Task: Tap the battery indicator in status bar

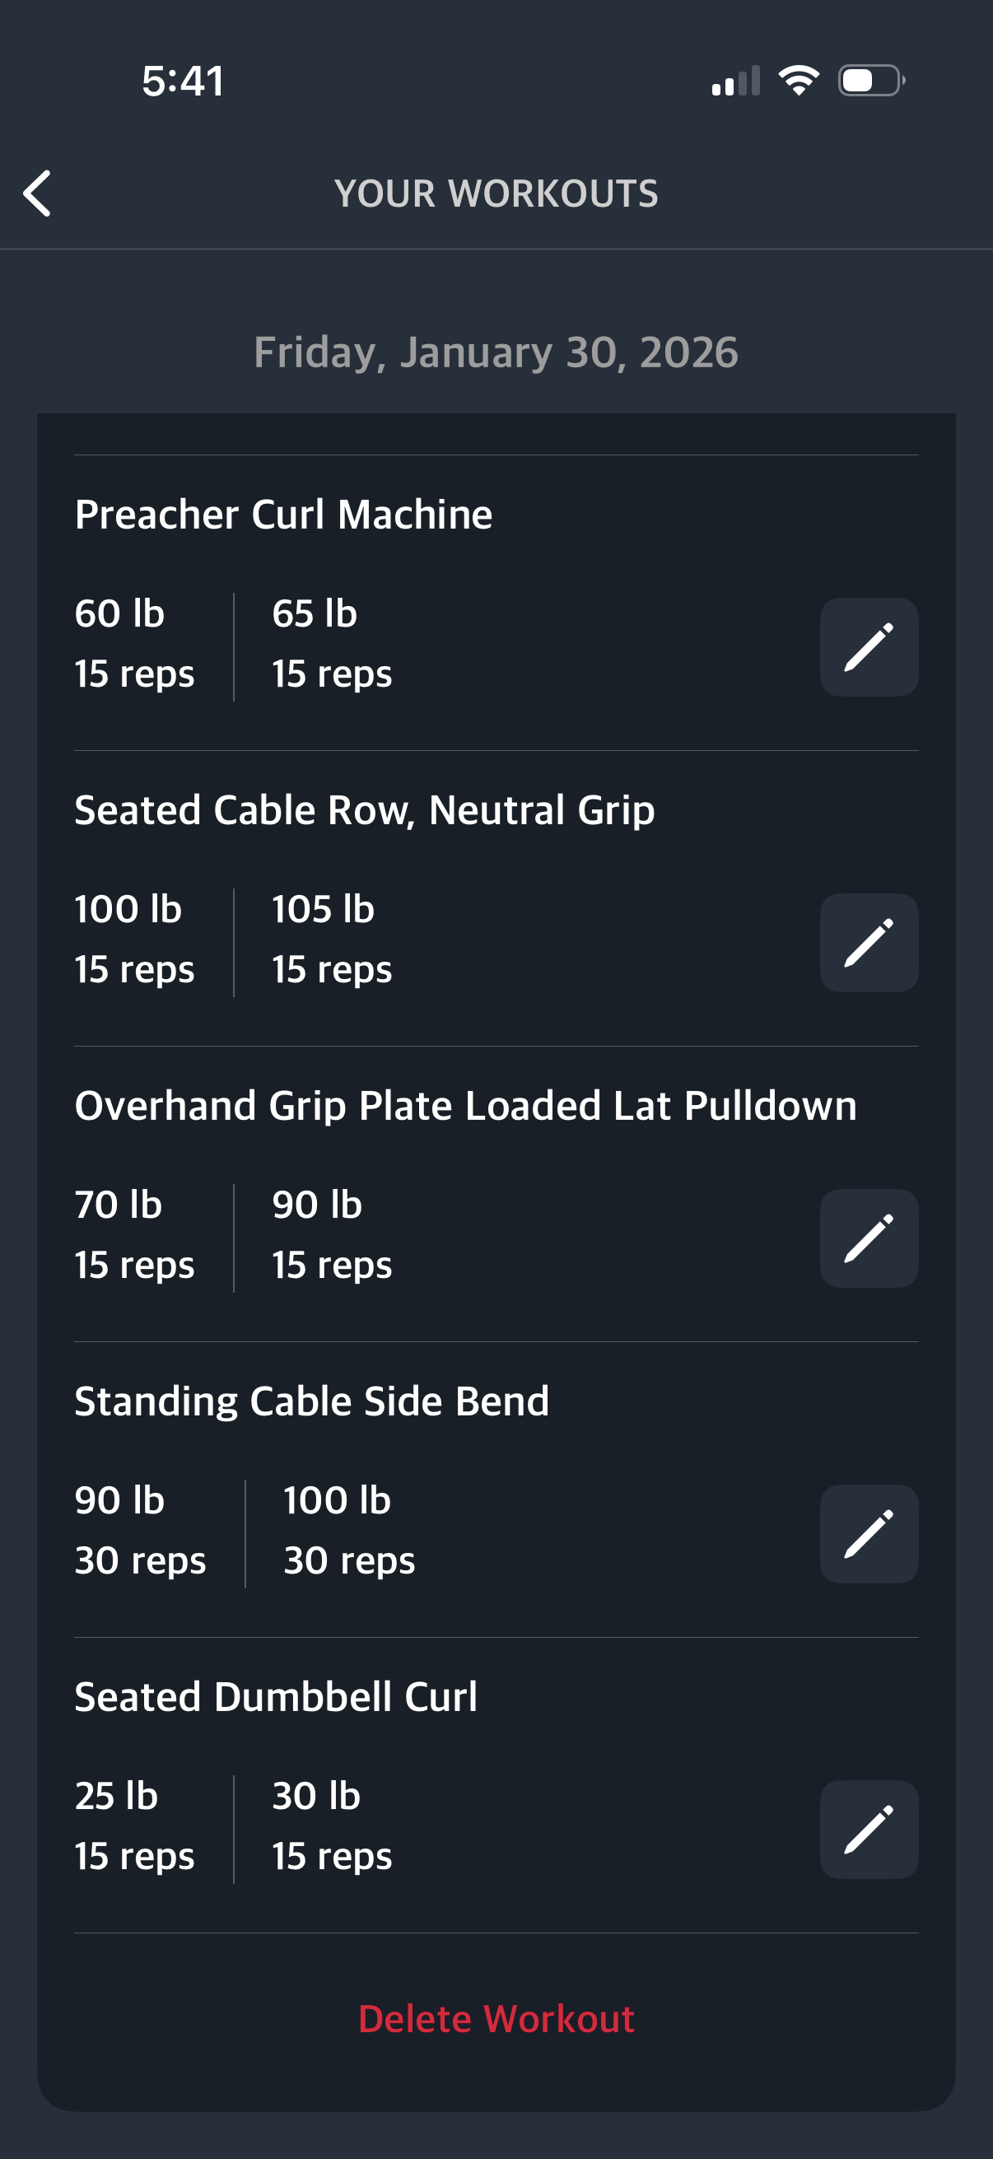Action: 870,81
